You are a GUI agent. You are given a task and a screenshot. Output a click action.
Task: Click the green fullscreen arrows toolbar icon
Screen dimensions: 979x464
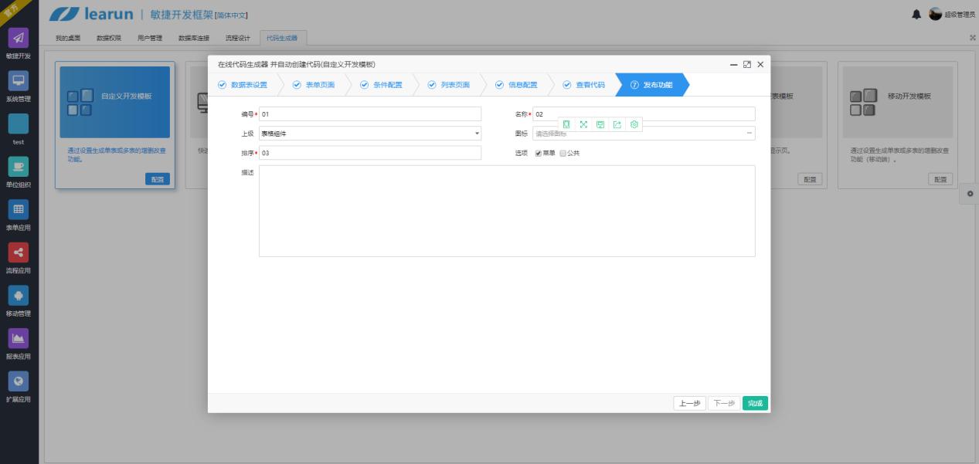[x=583, y=124]
